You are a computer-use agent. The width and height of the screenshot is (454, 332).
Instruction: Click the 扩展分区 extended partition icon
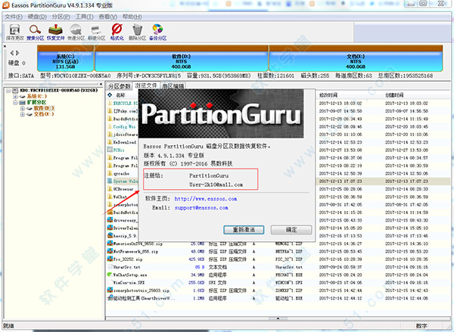coord(23,102)
